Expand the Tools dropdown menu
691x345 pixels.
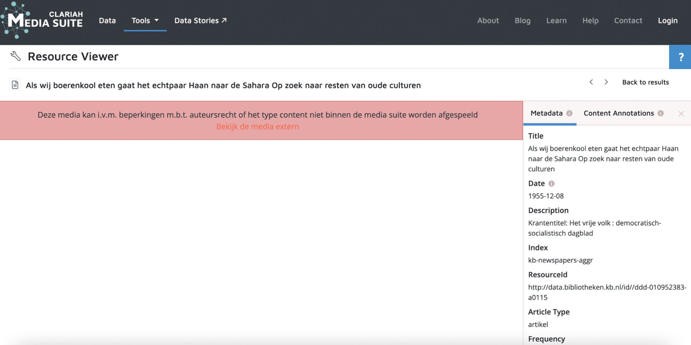(x=145, y=21)
